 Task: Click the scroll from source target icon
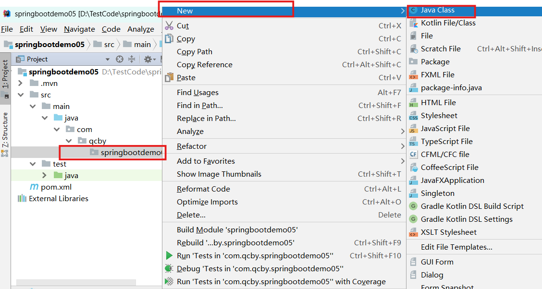120,59
